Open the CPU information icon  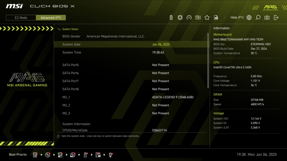[180, 17]
